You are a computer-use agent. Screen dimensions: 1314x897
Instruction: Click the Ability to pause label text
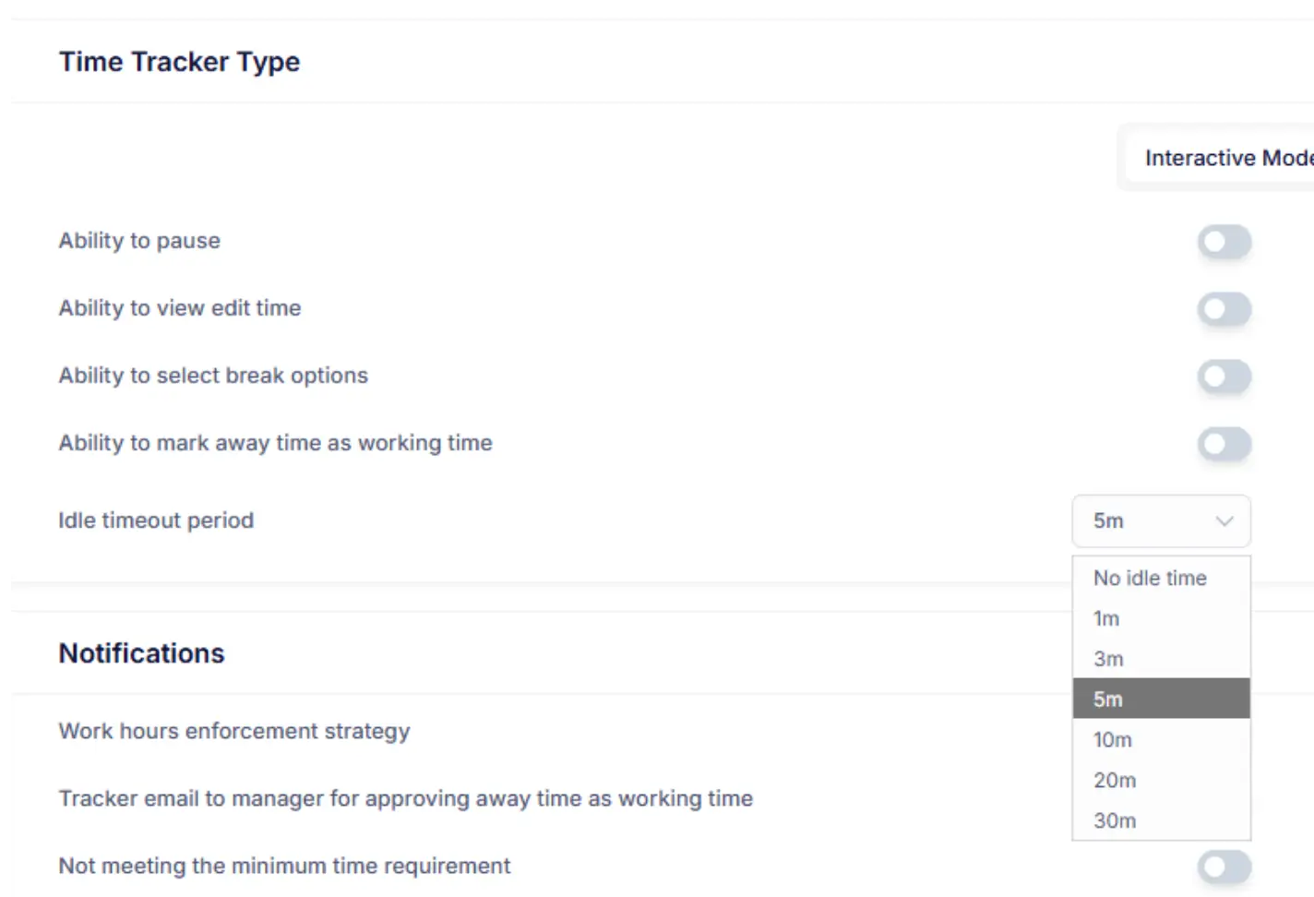tap(139, 241)
